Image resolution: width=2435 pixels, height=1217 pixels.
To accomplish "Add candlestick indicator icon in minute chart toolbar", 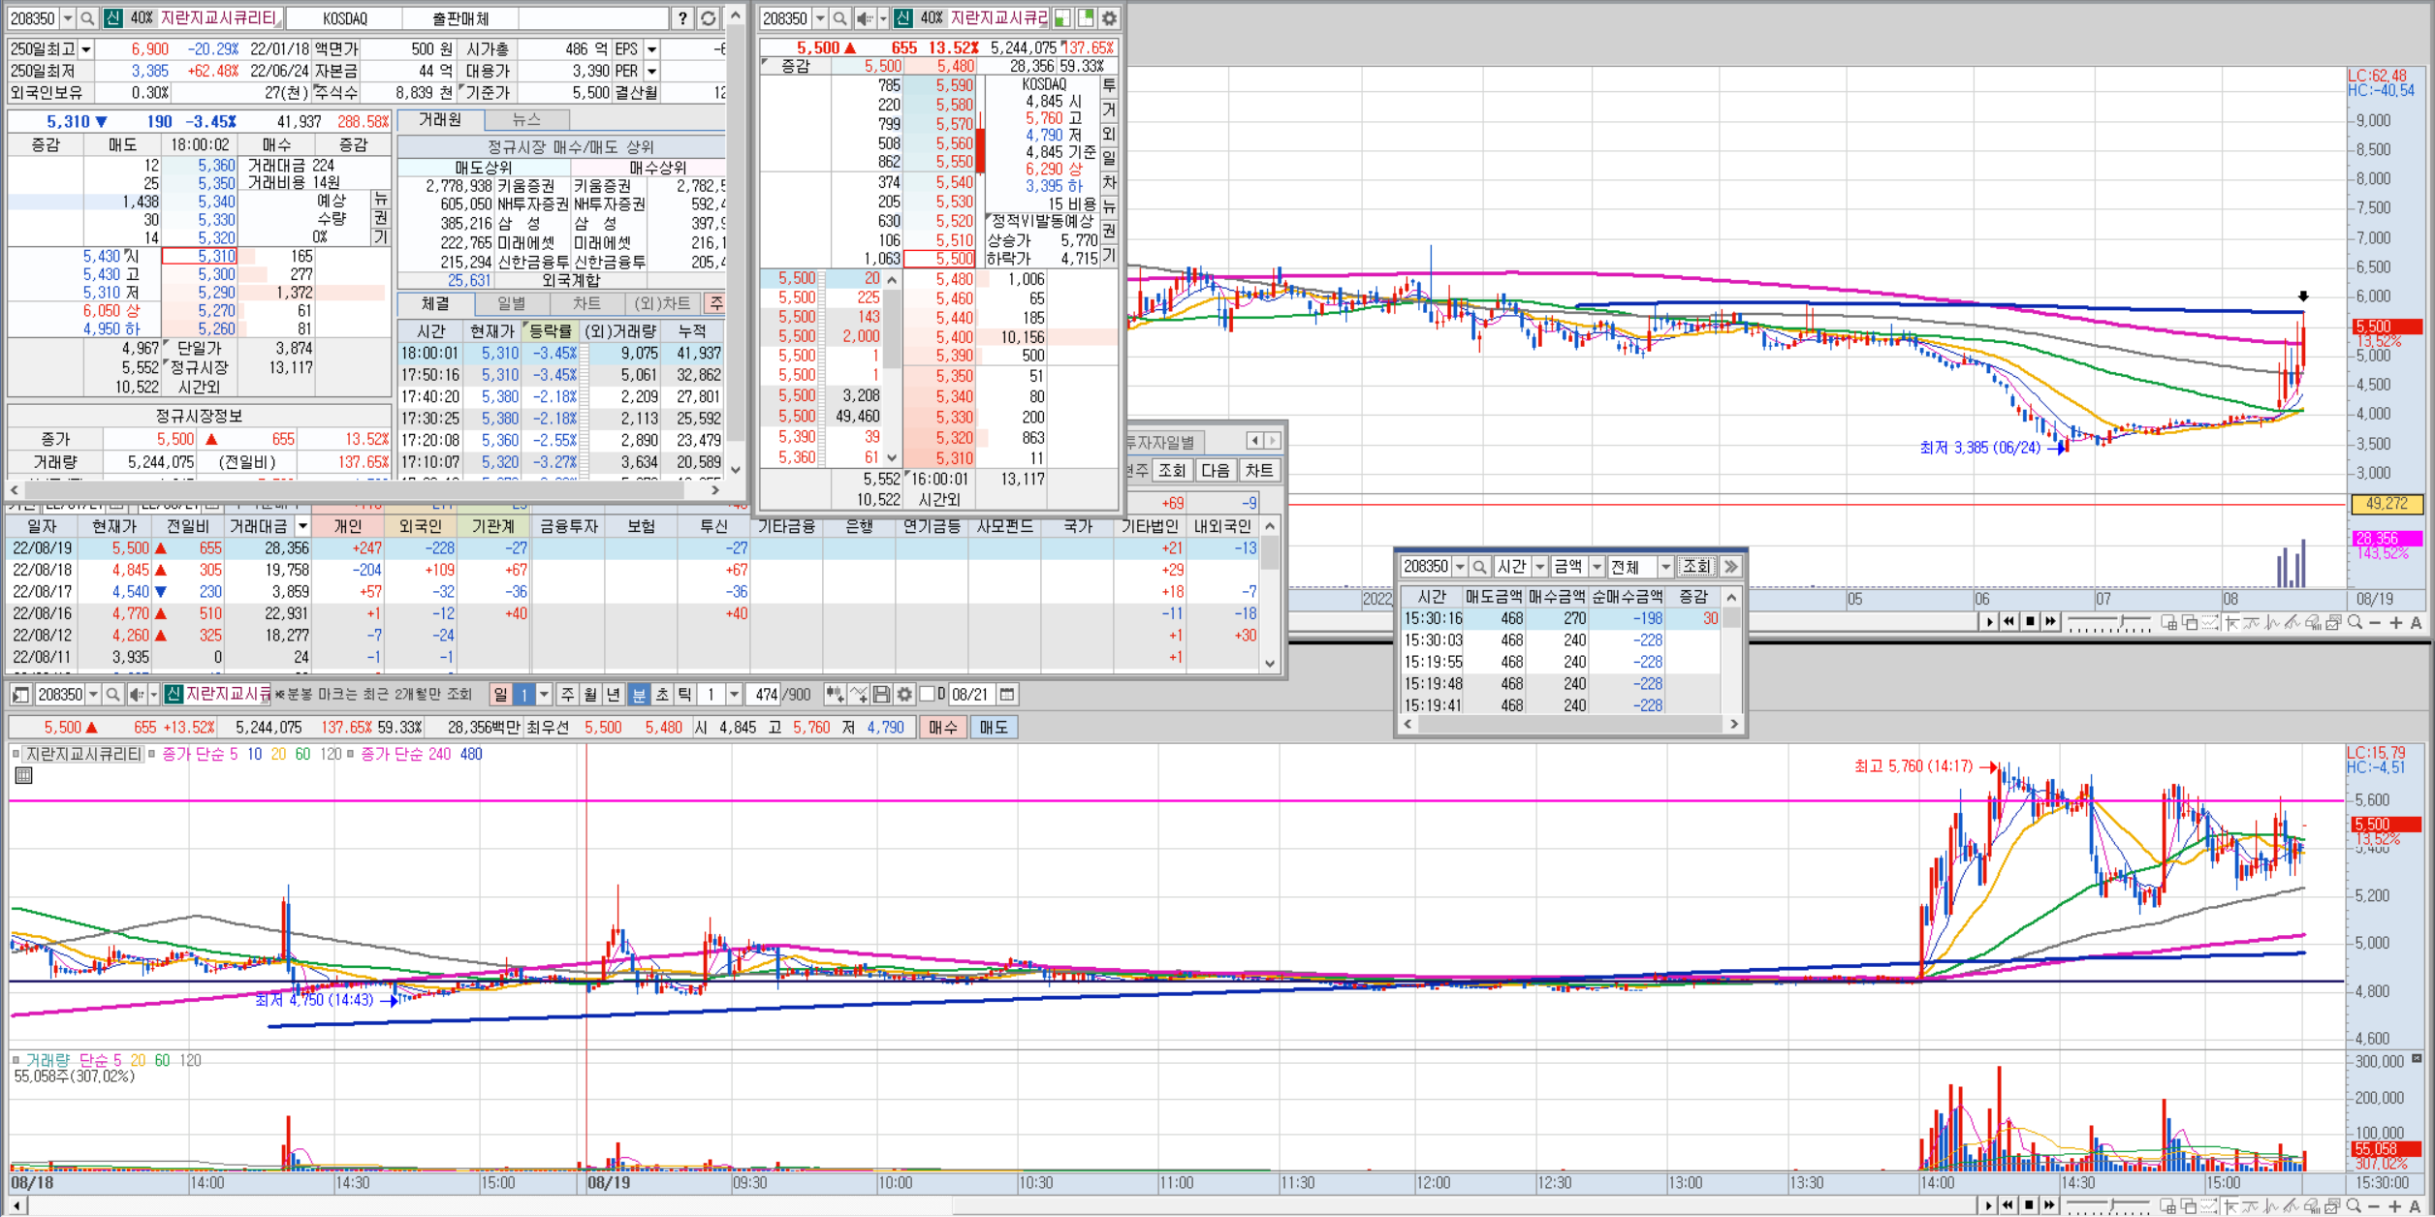I will point(834,694).
